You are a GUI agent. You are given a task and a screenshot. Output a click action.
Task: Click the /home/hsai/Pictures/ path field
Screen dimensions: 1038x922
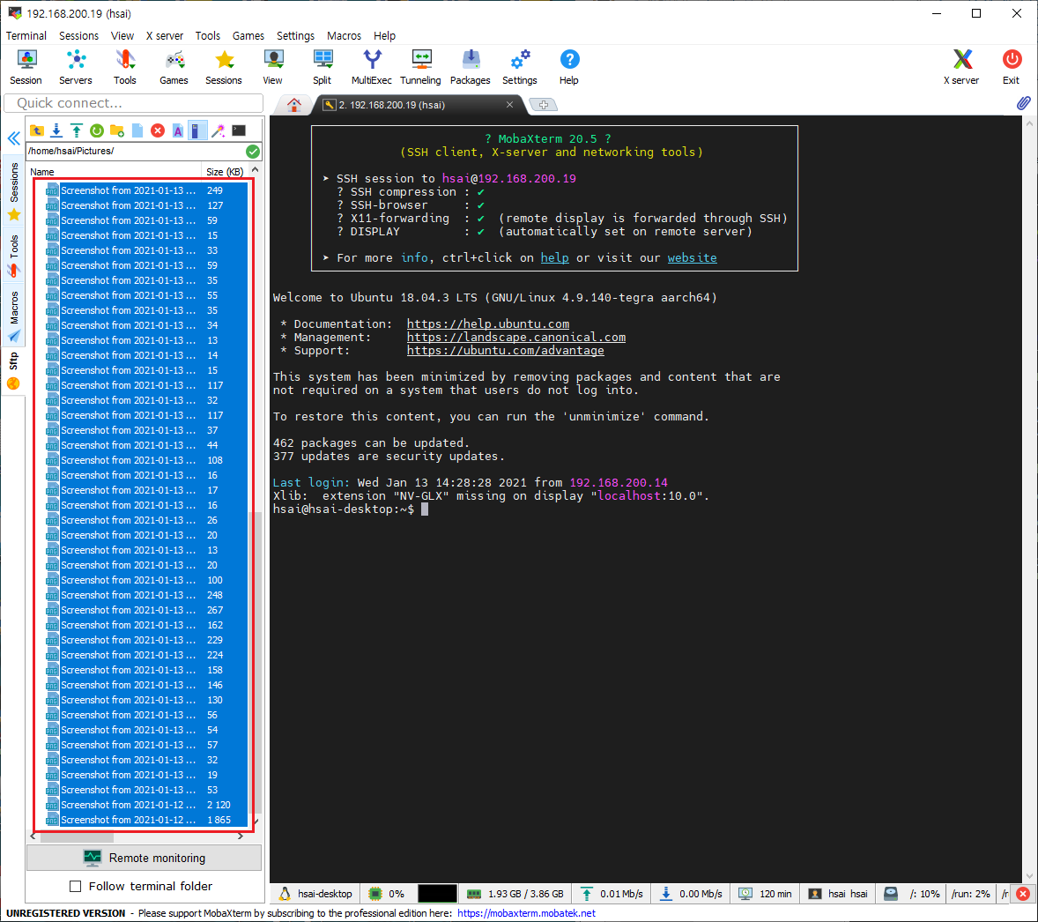click(x=135, y=151)
